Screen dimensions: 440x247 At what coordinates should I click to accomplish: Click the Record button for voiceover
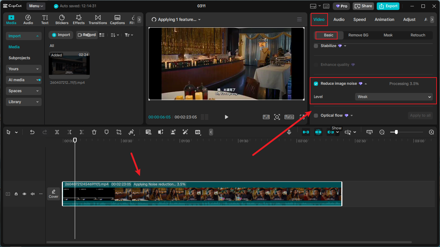[x=87, y=35]
